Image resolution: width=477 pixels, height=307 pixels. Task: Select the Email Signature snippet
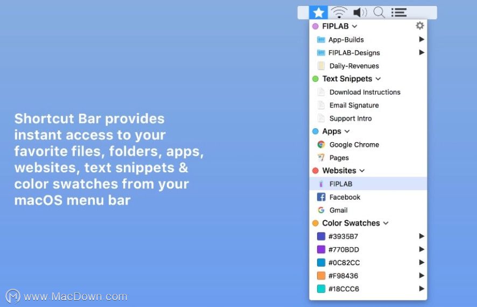(x=368, y=105)
